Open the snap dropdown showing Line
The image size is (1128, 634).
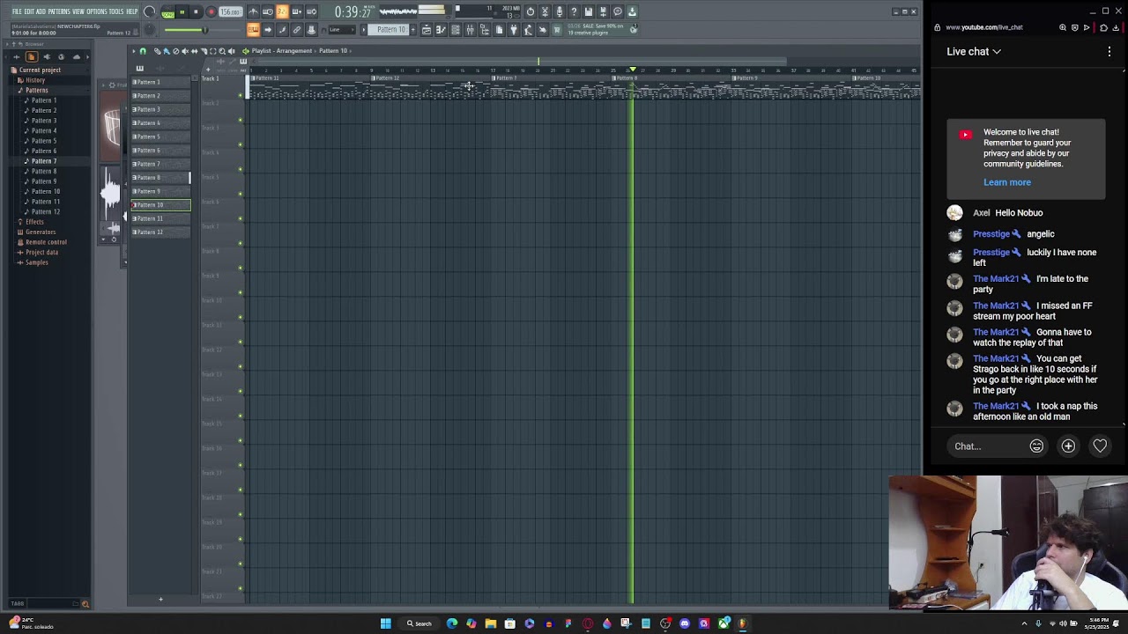point(342,29)
